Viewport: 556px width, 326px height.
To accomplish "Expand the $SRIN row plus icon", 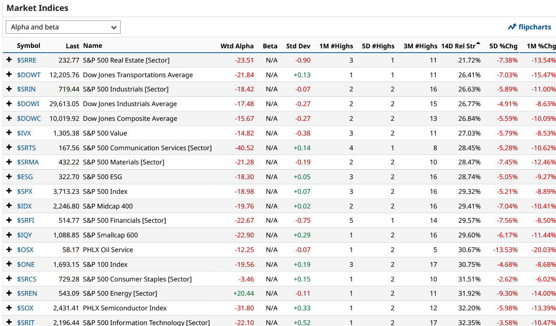I will [9, 89].
